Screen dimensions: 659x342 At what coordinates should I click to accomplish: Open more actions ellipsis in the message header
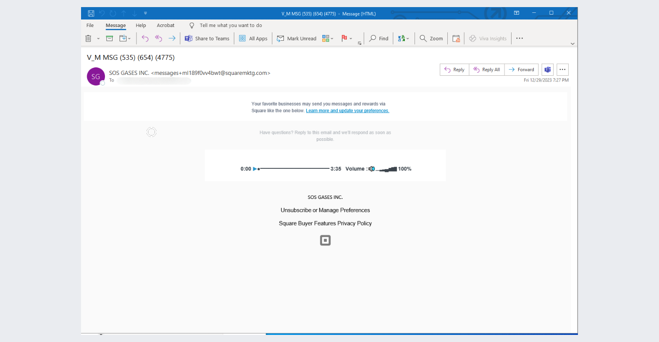tap(562, 70)
